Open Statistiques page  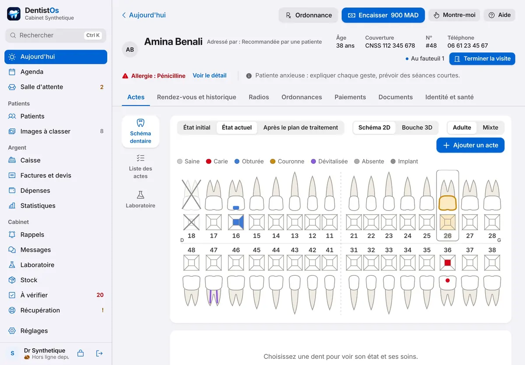click(x=56, y=206)
